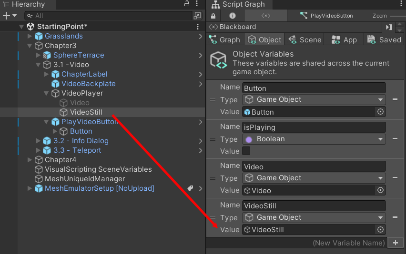Select VisualScripting SceneVariables object

[x=98, y=169]
